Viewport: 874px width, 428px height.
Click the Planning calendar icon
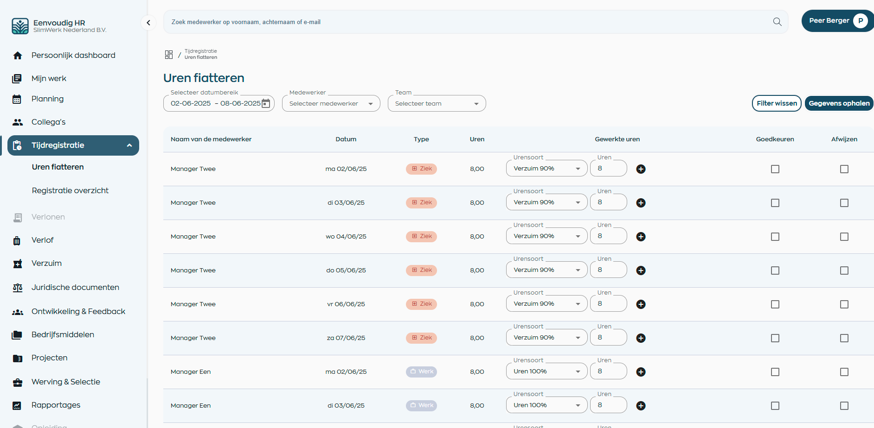click(x=17, y=99)
